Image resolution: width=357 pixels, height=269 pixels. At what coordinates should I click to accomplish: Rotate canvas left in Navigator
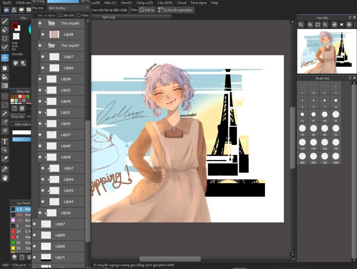(x=334, y=25)
